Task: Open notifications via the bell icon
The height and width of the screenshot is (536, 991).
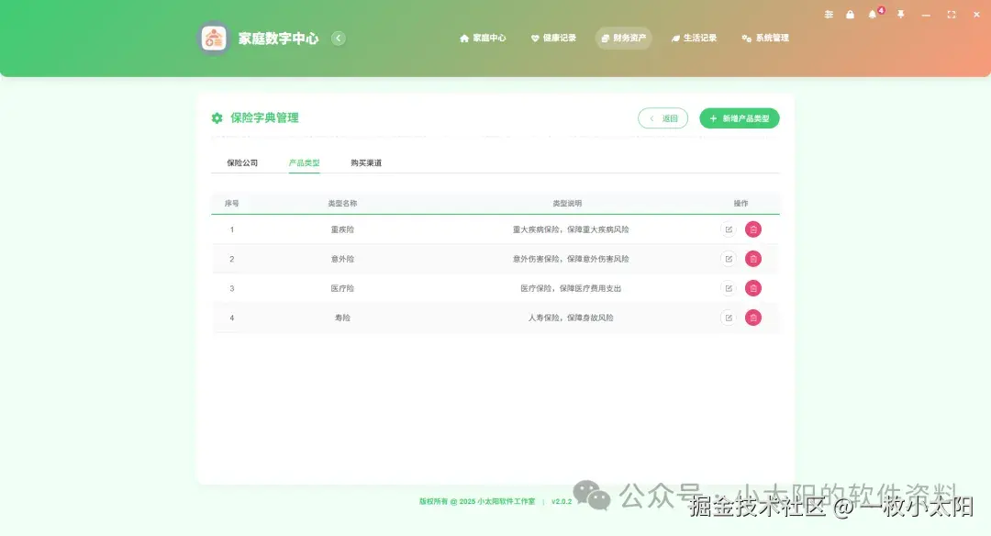Action: (x=870, y=15)
